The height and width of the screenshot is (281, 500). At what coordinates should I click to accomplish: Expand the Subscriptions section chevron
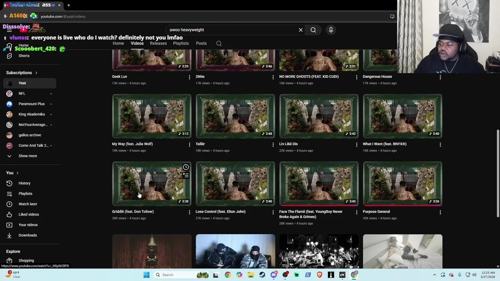click(36, 73)
